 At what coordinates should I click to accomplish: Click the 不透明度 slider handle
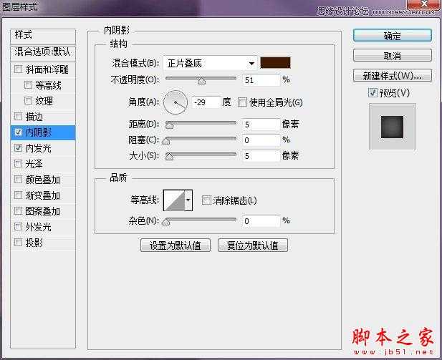pos(201,81)
